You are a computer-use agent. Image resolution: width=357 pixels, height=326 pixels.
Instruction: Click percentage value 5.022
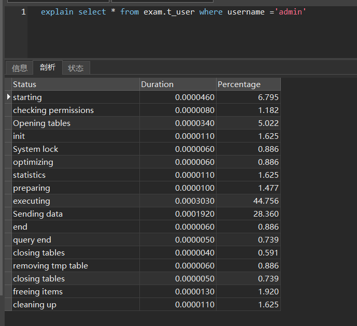tap(268, 123)
